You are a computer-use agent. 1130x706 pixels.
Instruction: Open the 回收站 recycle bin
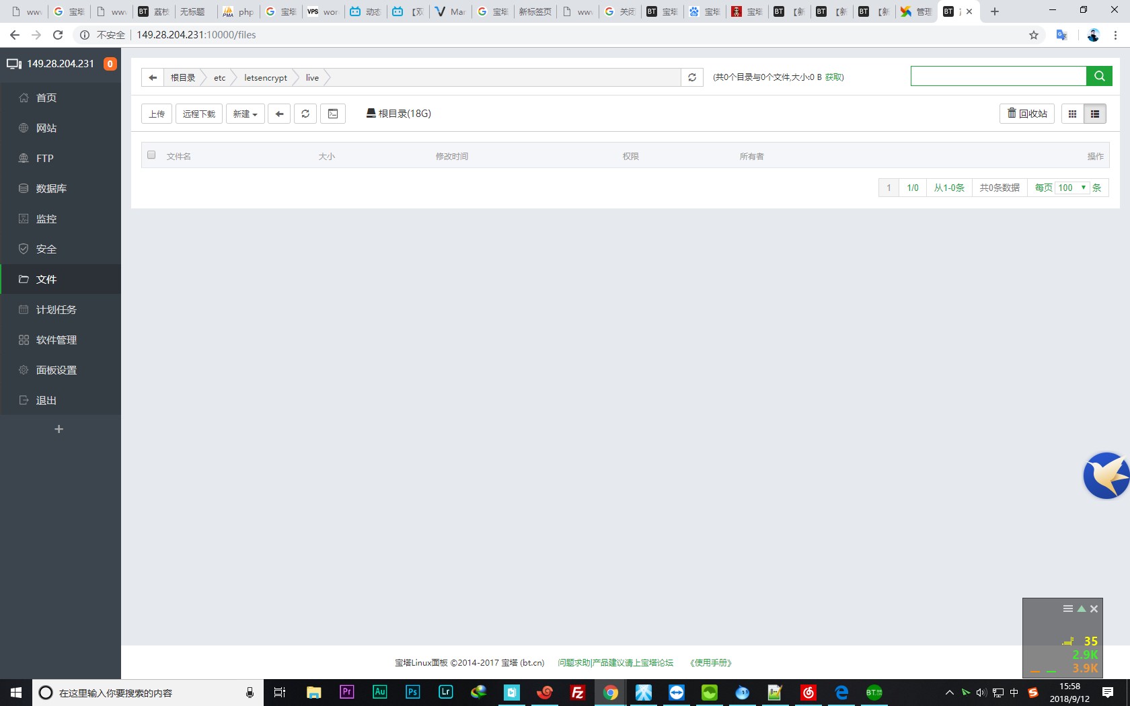pos(1027,114)
